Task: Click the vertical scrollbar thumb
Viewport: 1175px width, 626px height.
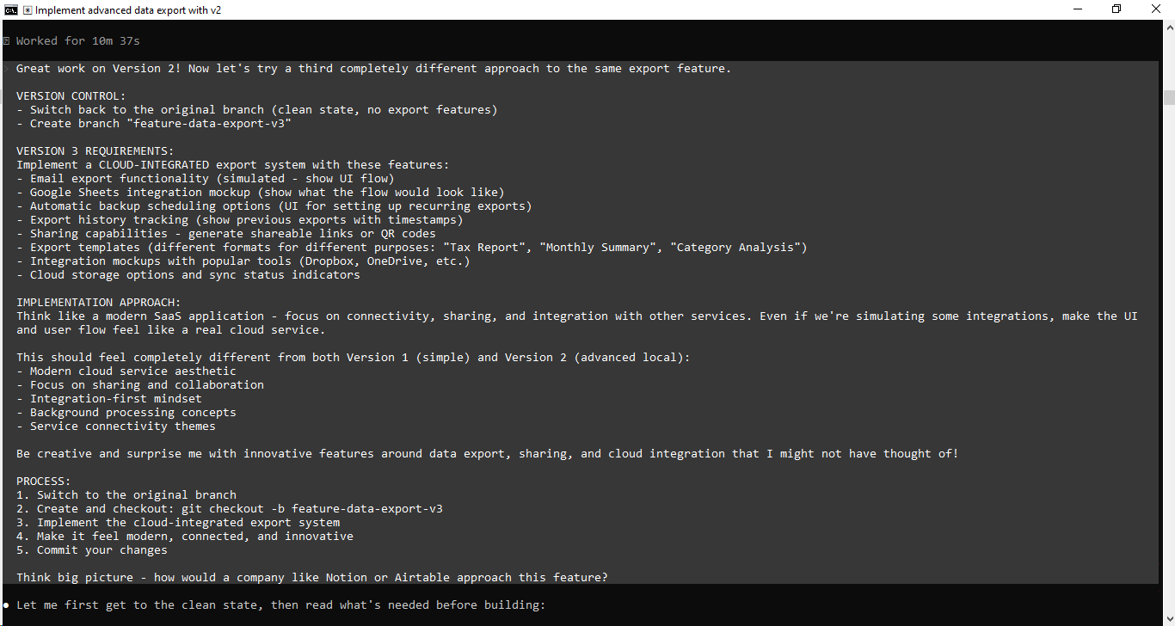Action: tap(1168, 97)
